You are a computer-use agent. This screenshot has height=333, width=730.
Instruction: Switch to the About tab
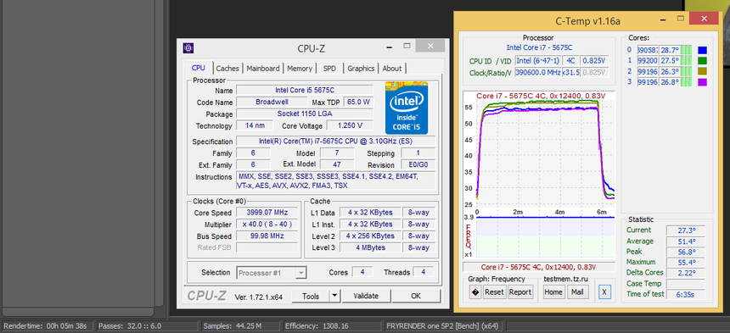(392, 69)
